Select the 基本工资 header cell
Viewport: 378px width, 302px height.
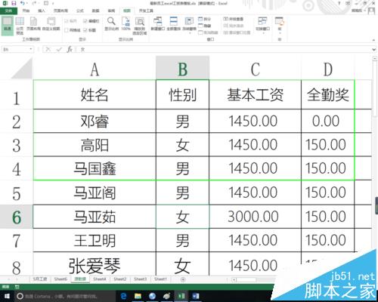(x=255, y=95)
